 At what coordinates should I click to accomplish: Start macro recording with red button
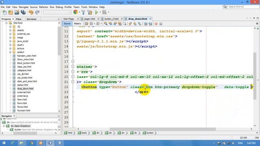tap(156, 24)
